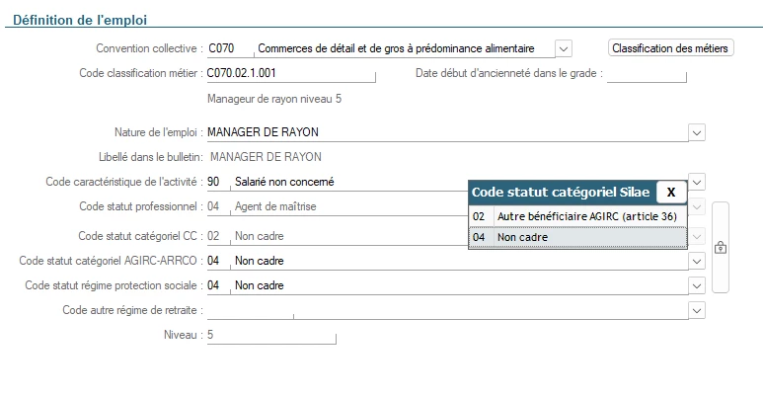
Task: Expand Code statut catégoriel AGIRC-ARRCO dropdown
Action: 697,261
